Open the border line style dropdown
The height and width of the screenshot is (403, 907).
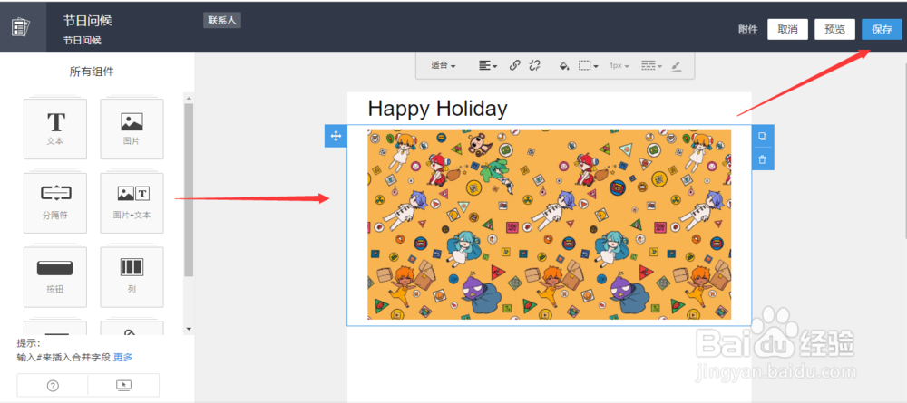[651, 66]
